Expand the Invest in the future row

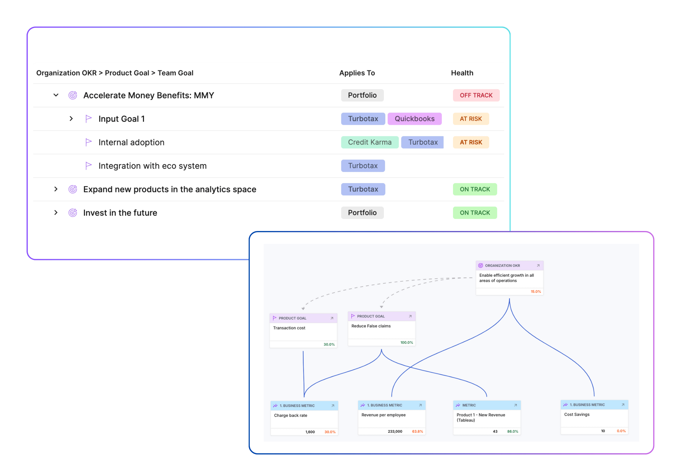(56, 213)
